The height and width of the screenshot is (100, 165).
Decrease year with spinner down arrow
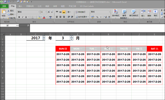[44, 39]
